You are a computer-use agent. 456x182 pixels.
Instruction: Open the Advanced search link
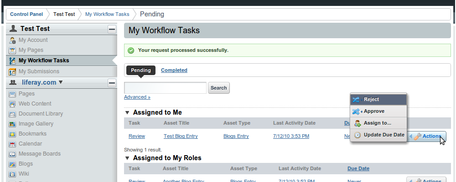point(137,97)
